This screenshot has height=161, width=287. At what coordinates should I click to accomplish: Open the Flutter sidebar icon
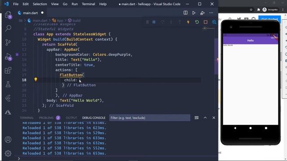[x=8, y=98]
